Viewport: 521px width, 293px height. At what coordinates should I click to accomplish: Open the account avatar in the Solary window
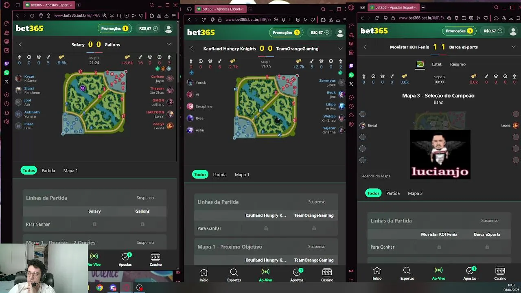click(x=169, y=28)
